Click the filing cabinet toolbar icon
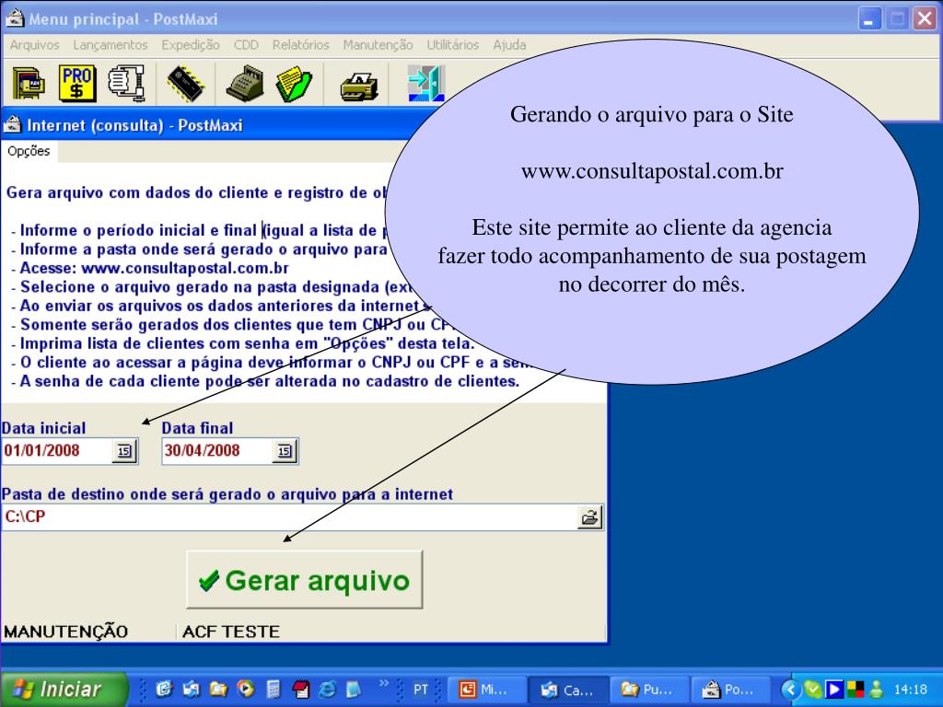The image size is (943, 707). 29,83
